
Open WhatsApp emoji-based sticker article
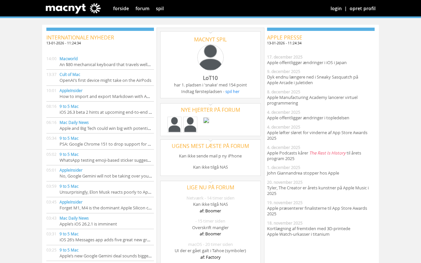[105, 160]
